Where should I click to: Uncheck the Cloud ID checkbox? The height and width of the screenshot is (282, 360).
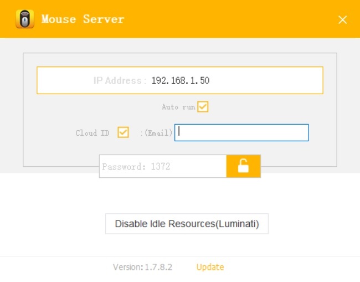tap(123, 132)
